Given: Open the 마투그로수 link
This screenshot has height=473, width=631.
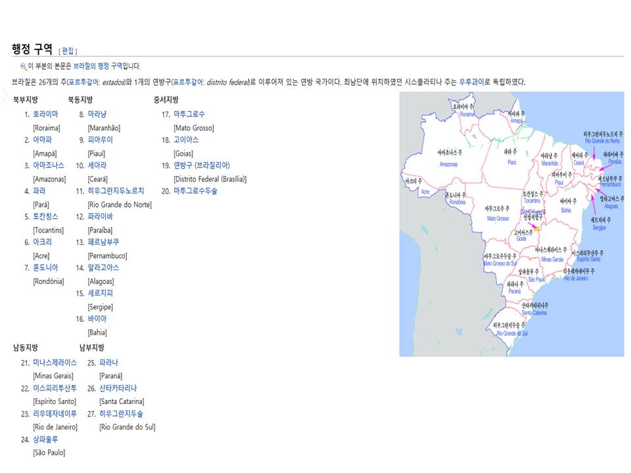Looking at the screenshot, I should tap(189, 114).
